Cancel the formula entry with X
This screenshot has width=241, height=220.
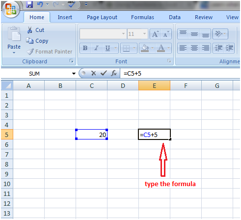coord(94,73)
